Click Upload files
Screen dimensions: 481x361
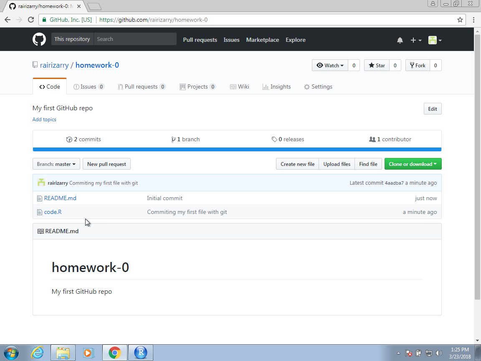[337, 164]
